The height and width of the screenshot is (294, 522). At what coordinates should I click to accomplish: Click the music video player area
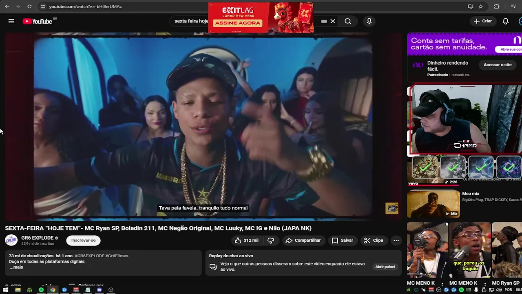[x=203, y=127]
